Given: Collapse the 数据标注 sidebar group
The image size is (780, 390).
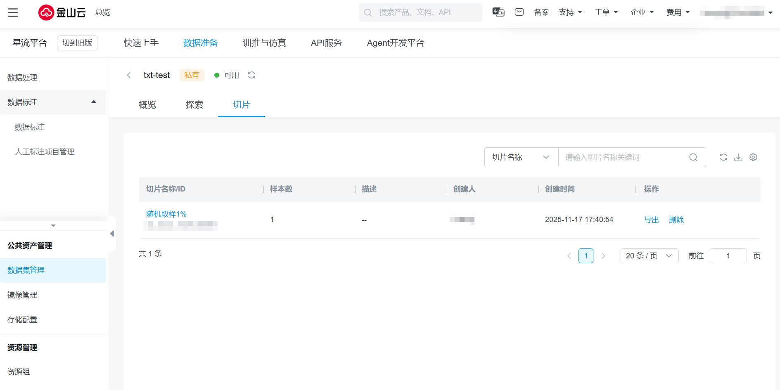Looking at the screenshot, I should pos(94,102).
